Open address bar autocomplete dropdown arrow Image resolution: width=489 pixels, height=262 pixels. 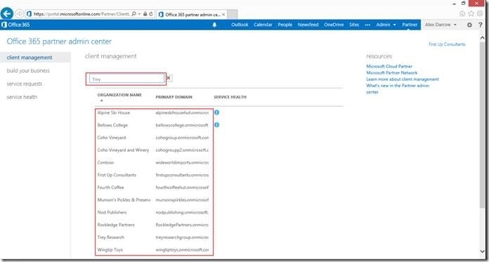click(139, 14)
